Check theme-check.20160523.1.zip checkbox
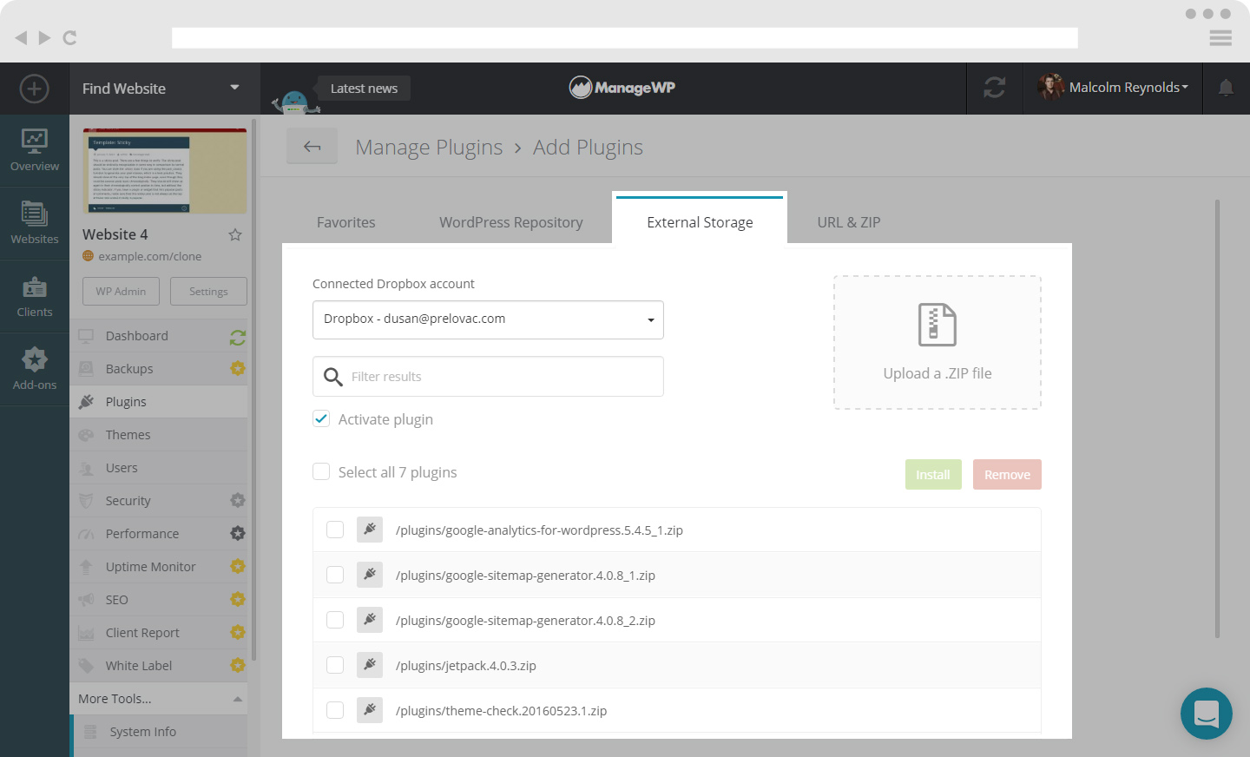1250x757 pixels. pos(335,710)
